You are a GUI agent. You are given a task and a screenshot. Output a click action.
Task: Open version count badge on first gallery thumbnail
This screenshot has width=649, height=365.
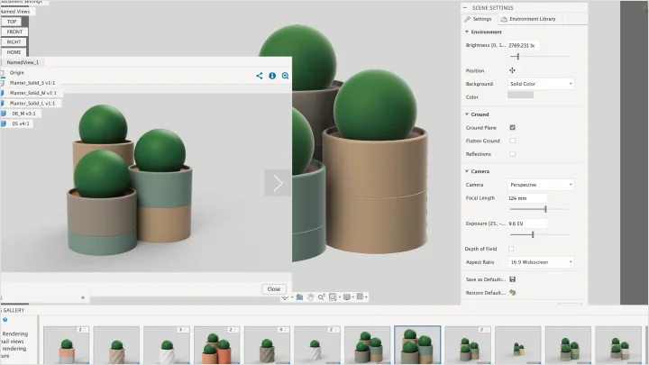click(83, 330)
